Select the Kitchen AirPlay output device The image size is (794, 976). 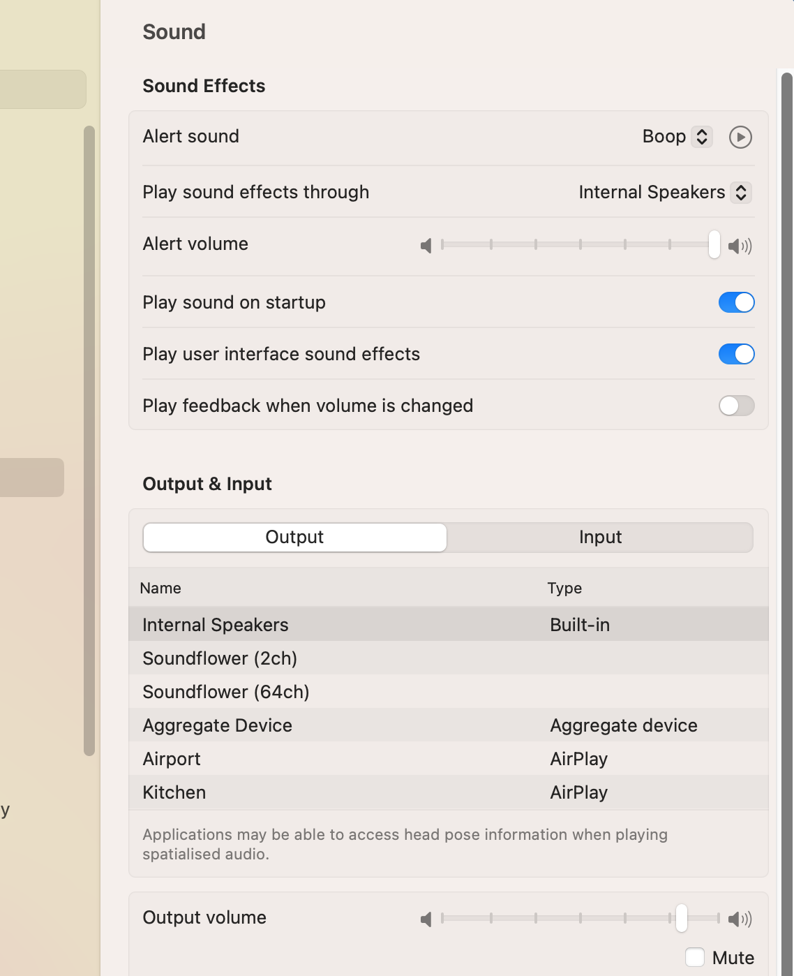pos(174,792)
